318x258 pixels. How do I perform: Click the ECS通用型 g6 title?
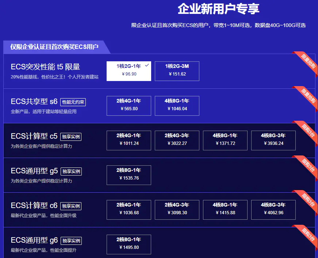point(34,240)
